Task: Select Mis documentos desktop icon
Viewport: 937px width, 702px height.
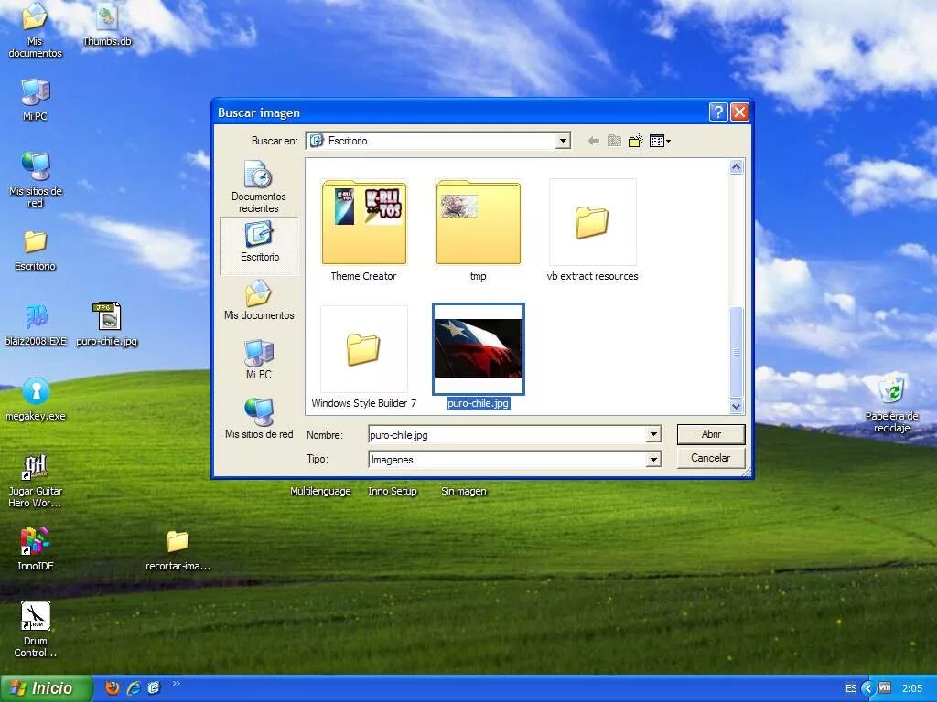Action: pos(36,30)
